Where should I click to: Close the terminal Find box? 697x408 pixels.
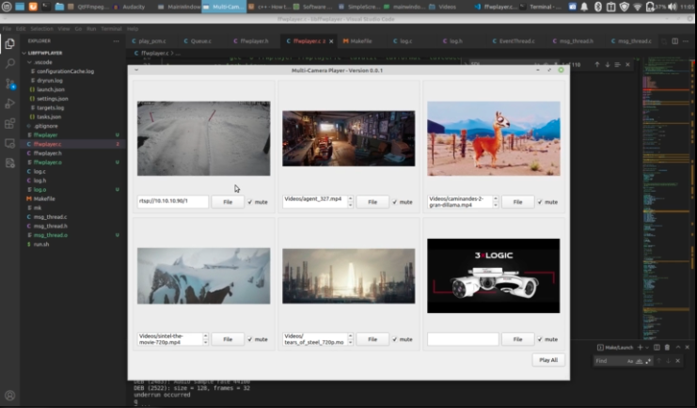pos(677,361)
